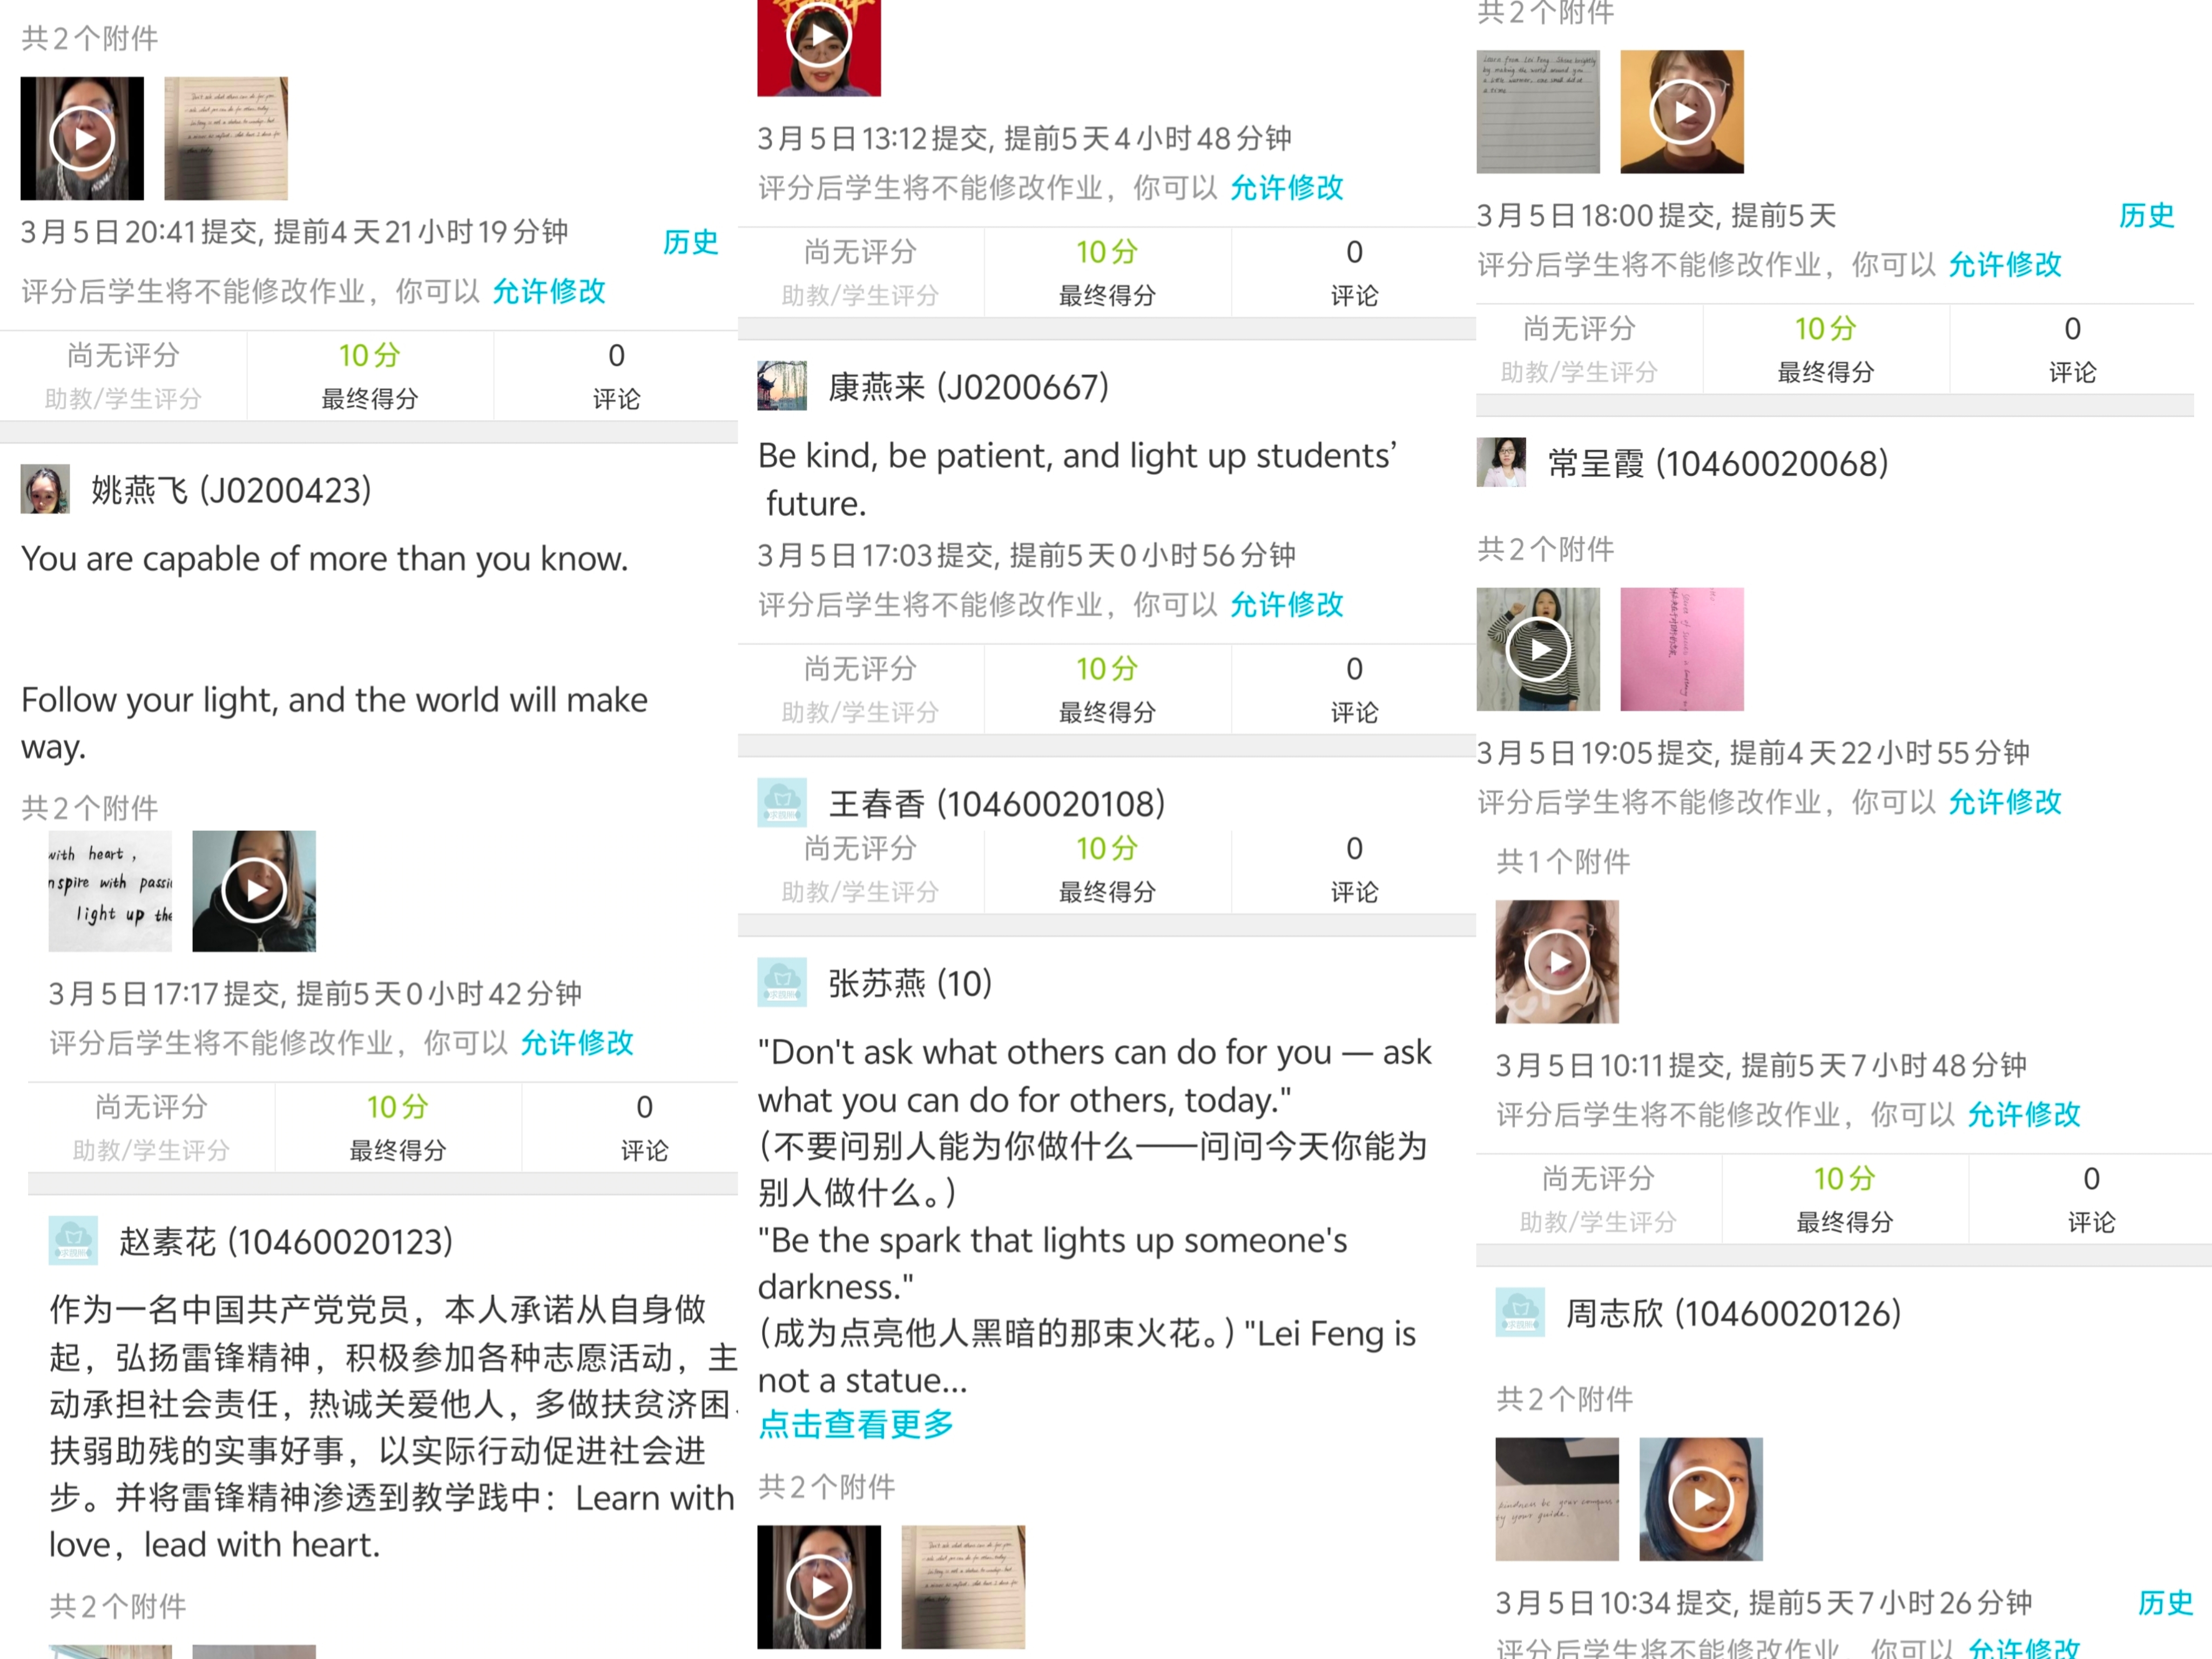Open 康燕来's 最终得分 10分 cell
The height and width of the screenshot is (1659, 2212).
point(1107,688)
